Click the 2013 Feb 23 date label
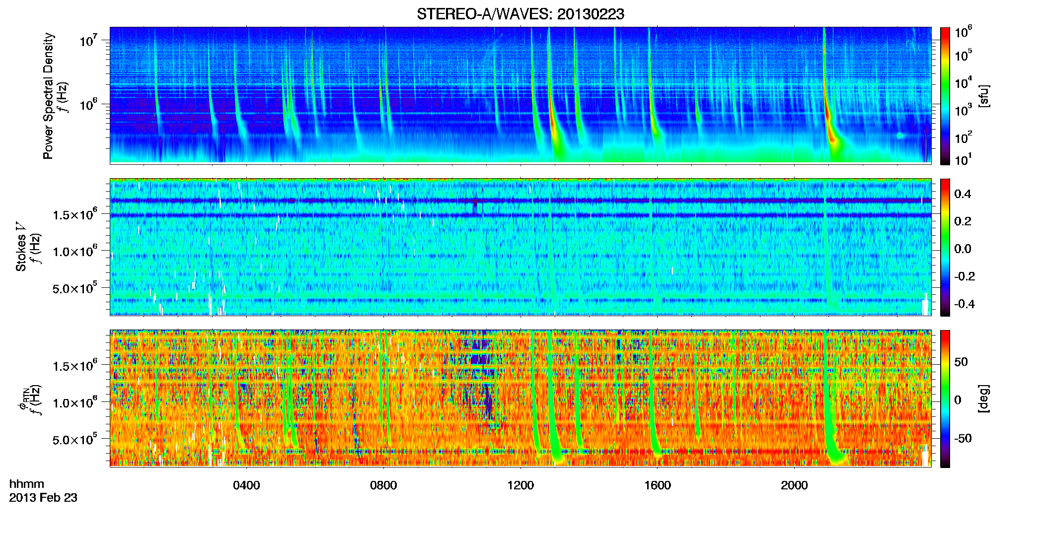Image resolution: width=1041 pixels, height=536 pixels. [43, 497]
